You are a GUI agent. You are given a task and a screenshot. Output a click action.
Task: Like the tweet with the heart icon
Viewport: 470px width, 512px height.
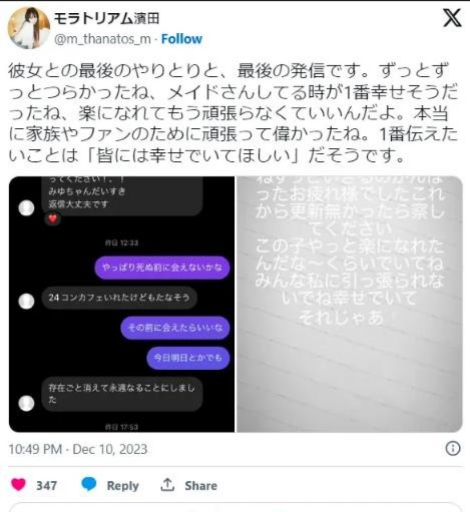point(18,484)
